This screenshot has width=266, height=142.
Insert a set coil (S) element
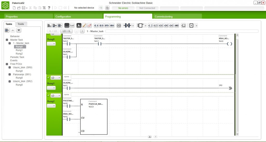coord(161,25)
